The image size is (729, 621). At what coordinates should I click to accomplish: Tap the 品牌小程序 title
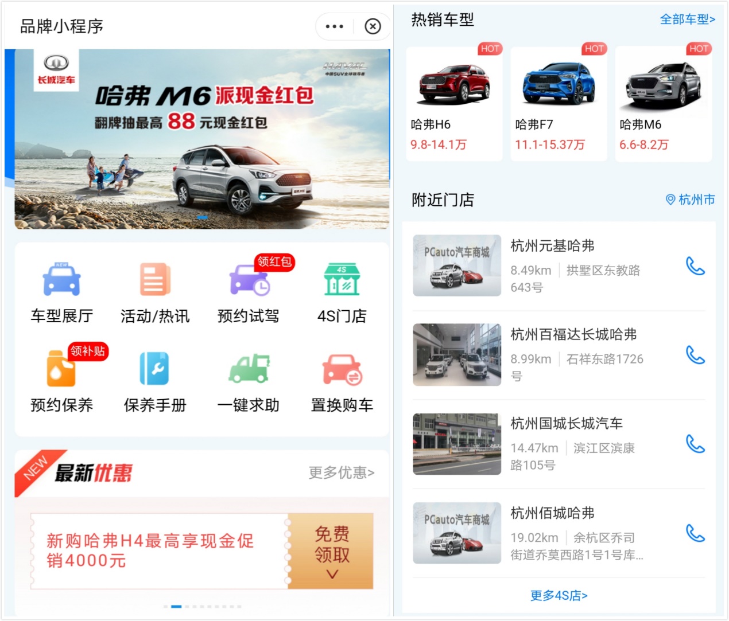coord(62,26)
